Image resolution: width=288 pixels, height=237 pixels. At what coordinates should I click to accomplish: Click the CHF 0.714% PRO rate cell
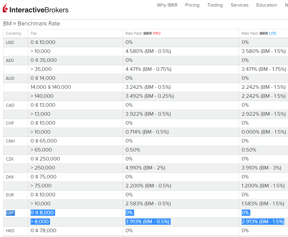147,132
